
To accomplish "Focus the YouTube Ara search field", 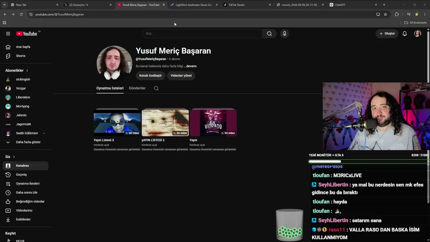I will tap(202, 34).
